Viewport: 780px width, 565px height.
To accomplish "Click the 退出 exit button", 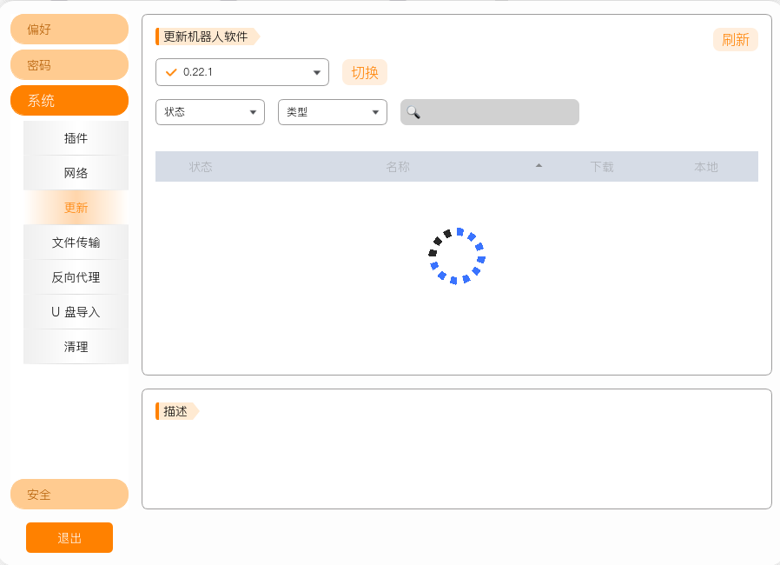I will [69, 538].
